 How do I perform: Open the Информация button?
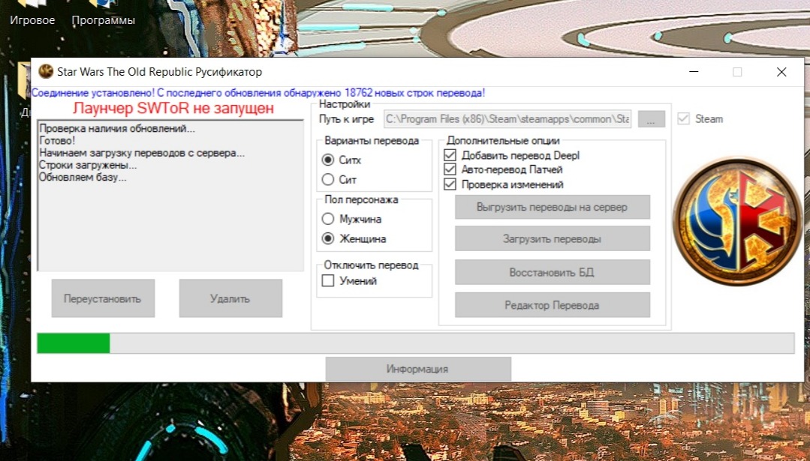coord(418,370)
